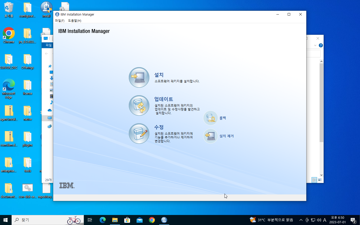Click the Rollback (롤백) icon
This screenshot has height=225, width=360.
click(210, 118)
